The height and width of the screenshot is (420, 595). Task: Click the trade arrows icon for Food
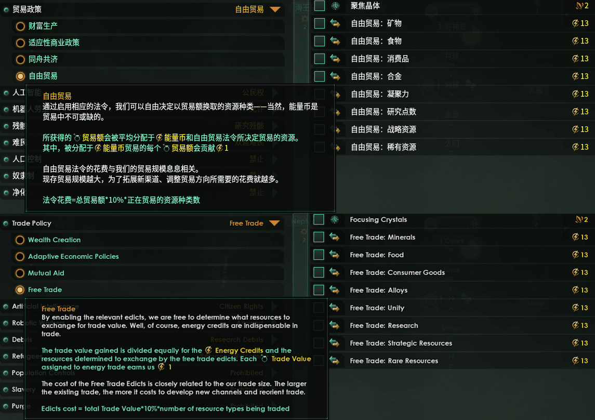tap(334, 255)
